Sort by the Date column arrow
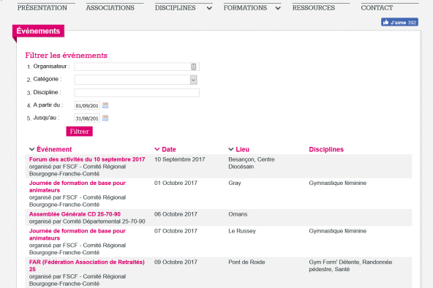 157,149
